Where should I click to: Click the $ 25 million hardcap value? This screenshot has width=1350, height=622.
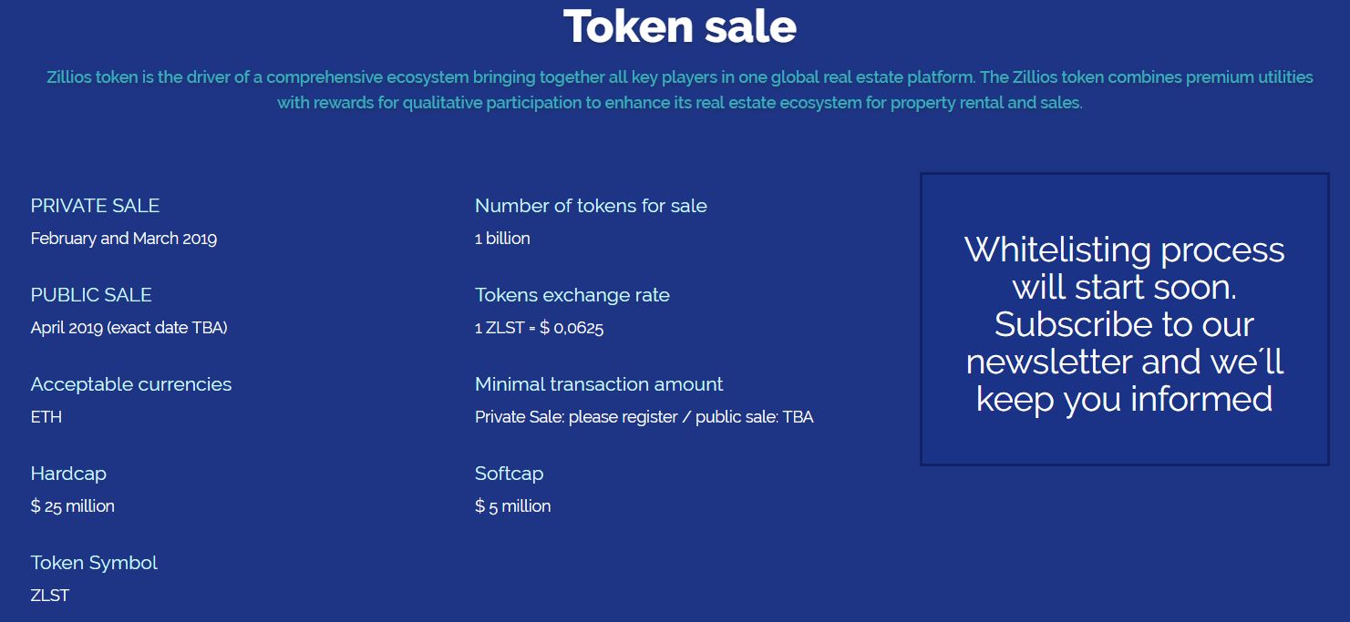(x=73, y=506)
